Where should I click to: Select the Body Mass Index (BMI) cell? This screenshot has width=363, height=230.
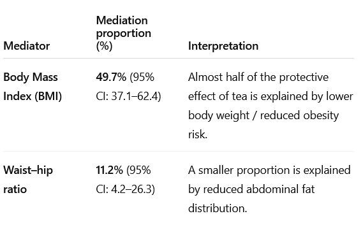33,87
